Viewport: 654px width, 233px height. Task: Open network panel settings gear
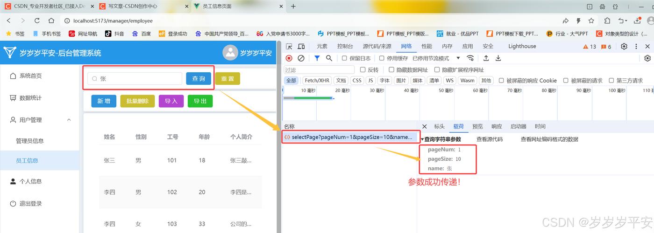coord(647,58)
